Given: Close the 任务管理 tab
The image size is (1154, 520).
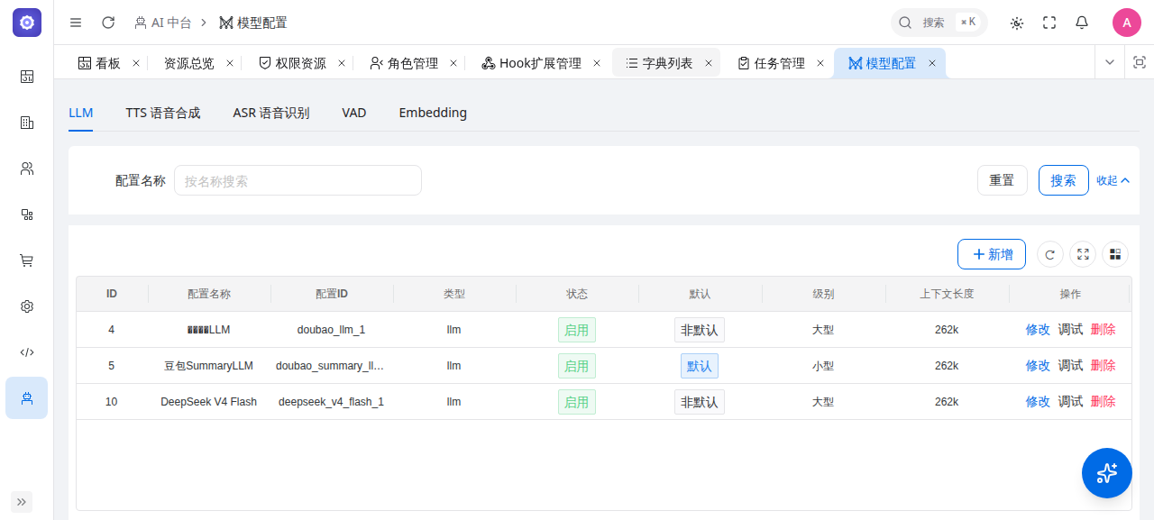Looking at the screenshot, I should tap(820, 63).
